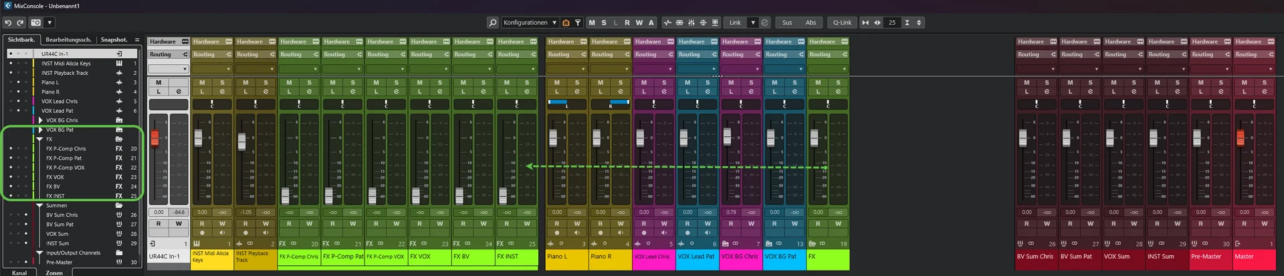Expand the VOX BG Chris folder

click(40, 120)
